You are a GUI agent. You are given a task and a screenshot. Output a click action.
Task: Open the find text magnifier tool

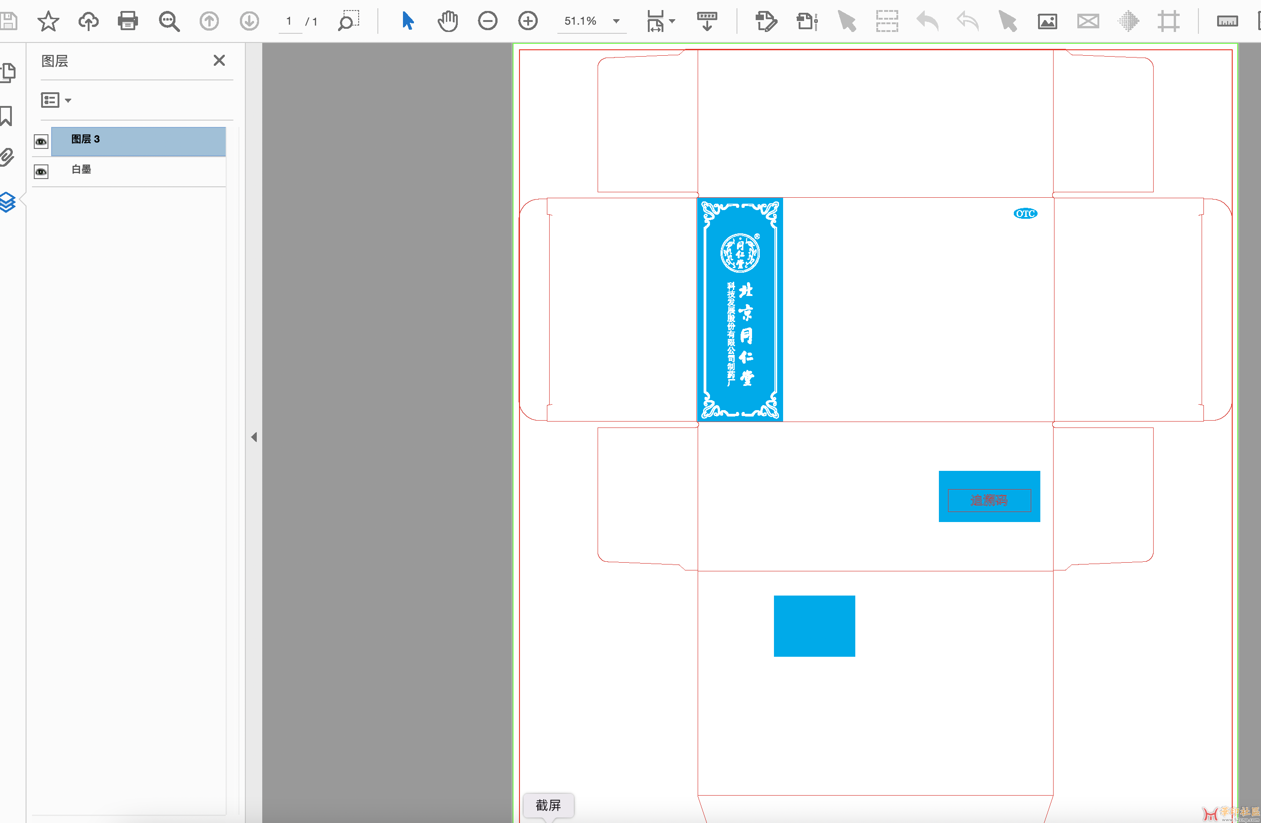pos(169,21)
